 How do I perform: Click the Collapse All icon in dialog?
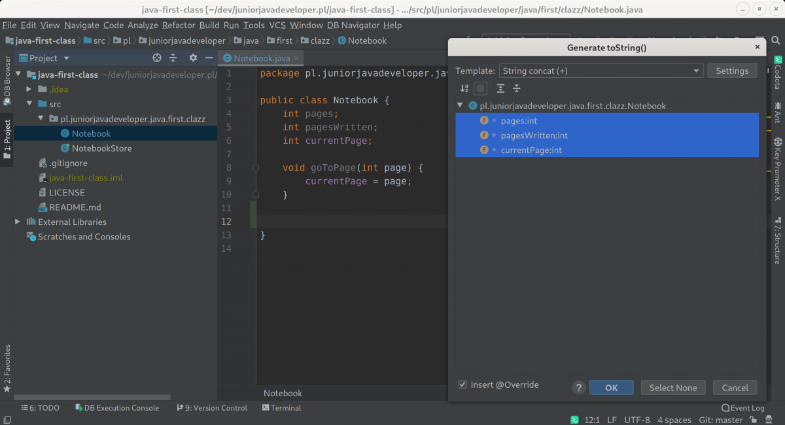(x=517, y=88)
